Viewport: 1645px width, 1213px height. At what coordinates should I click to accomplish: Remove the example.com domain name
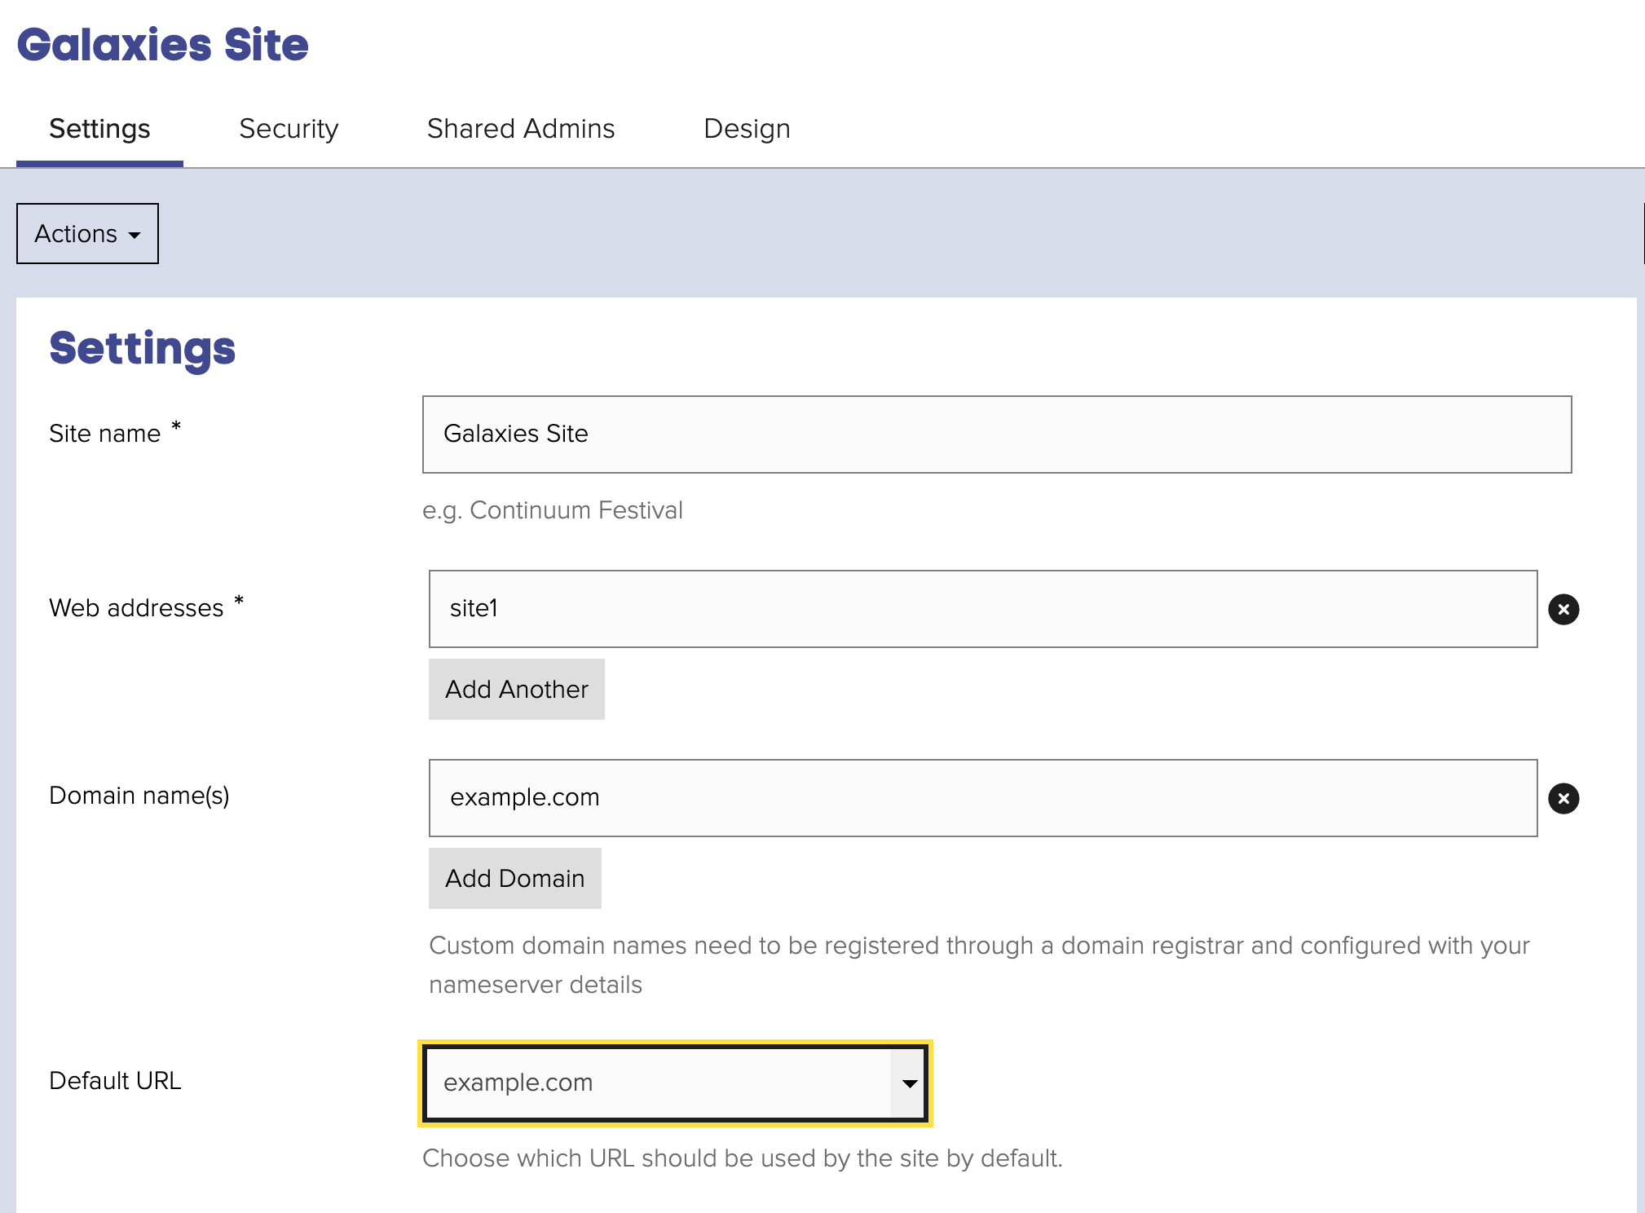(x=1563, y=798)
